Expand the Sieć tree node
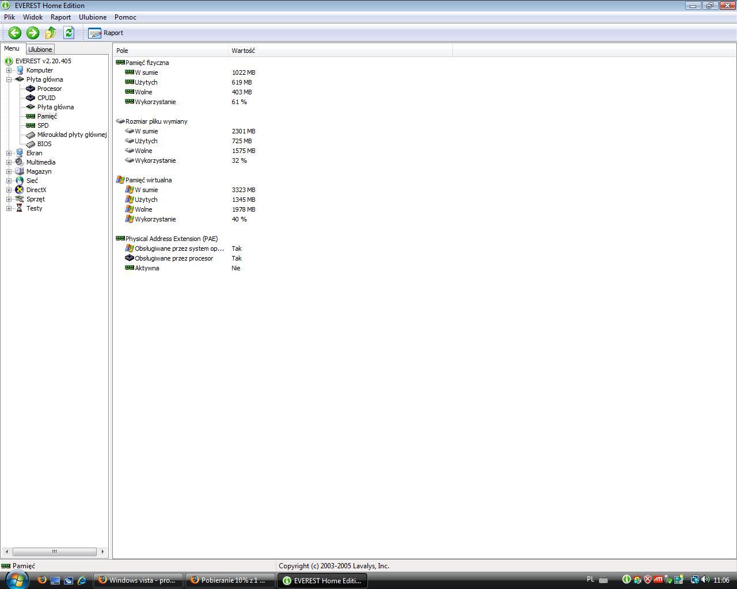 coord(9,181)
